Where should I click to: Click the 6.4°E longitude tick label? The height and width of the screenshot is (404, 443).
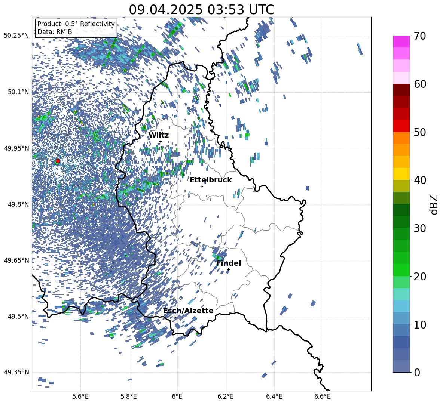pos(274,397)
